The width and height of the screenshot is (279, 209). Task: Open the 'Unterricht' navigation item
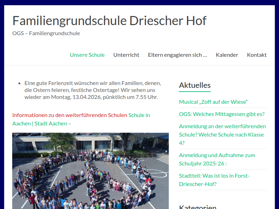click(x=126, y=55)
